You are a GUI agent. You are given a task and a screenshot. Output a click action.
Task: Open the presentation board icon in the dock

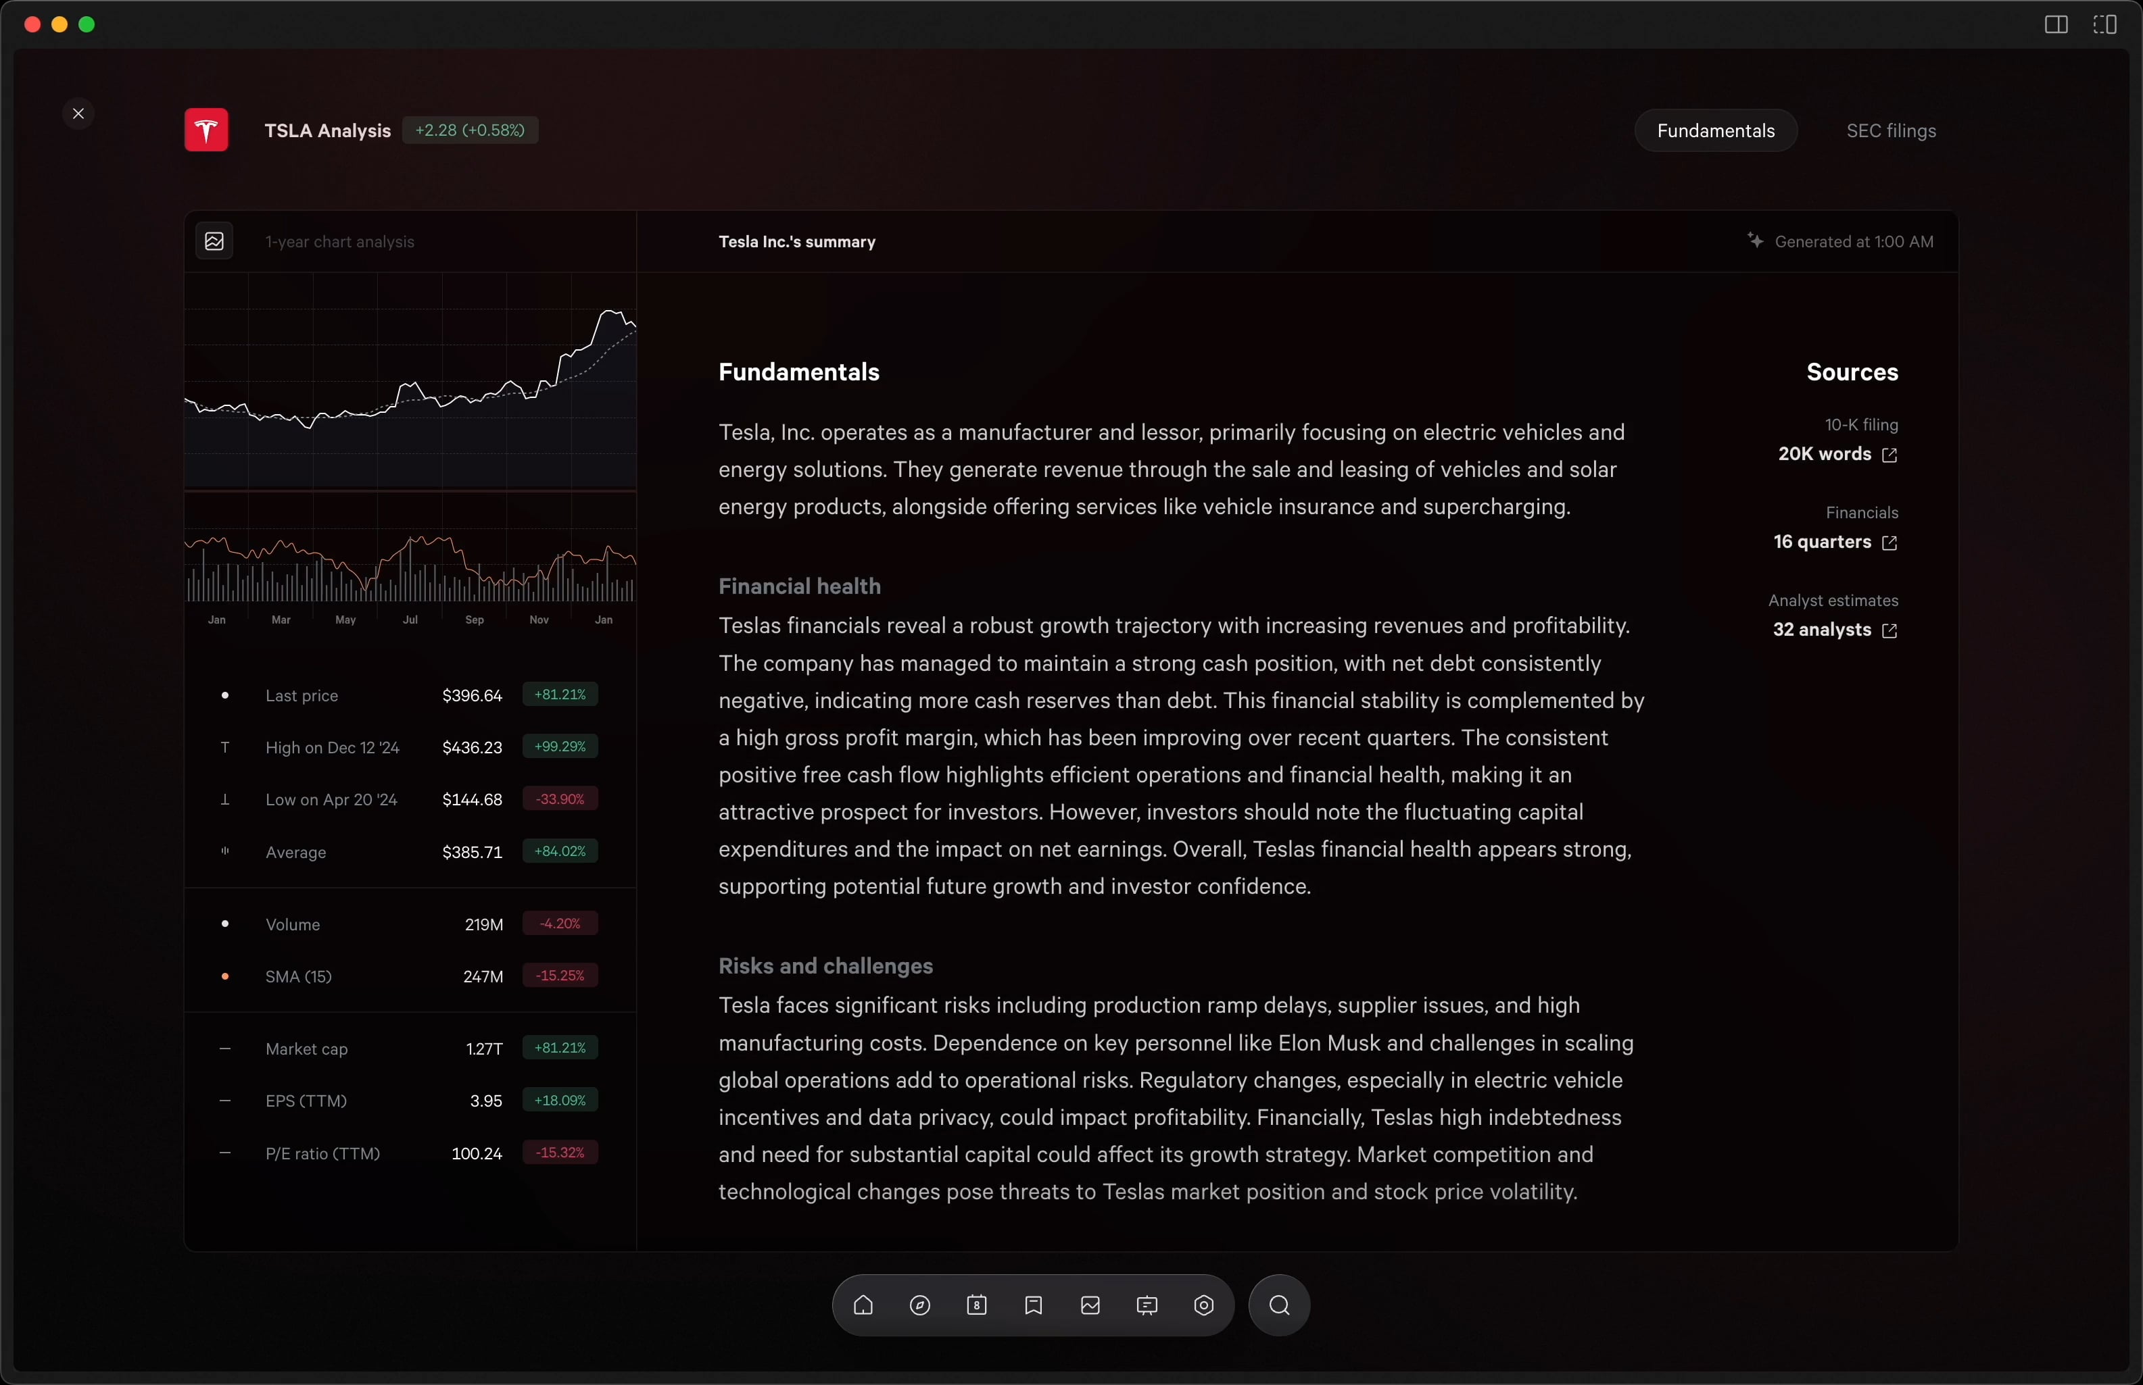pos(1147,1305)
